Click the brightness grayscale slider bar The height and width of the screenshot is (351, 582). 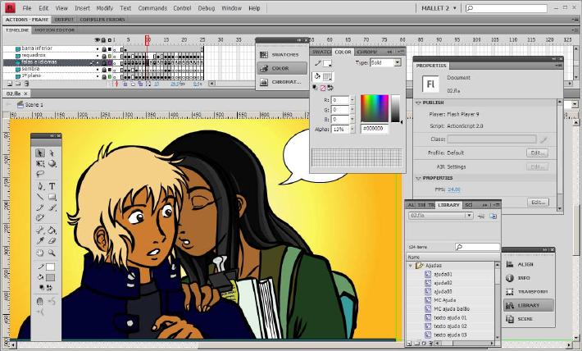click(x=395, y=108)
